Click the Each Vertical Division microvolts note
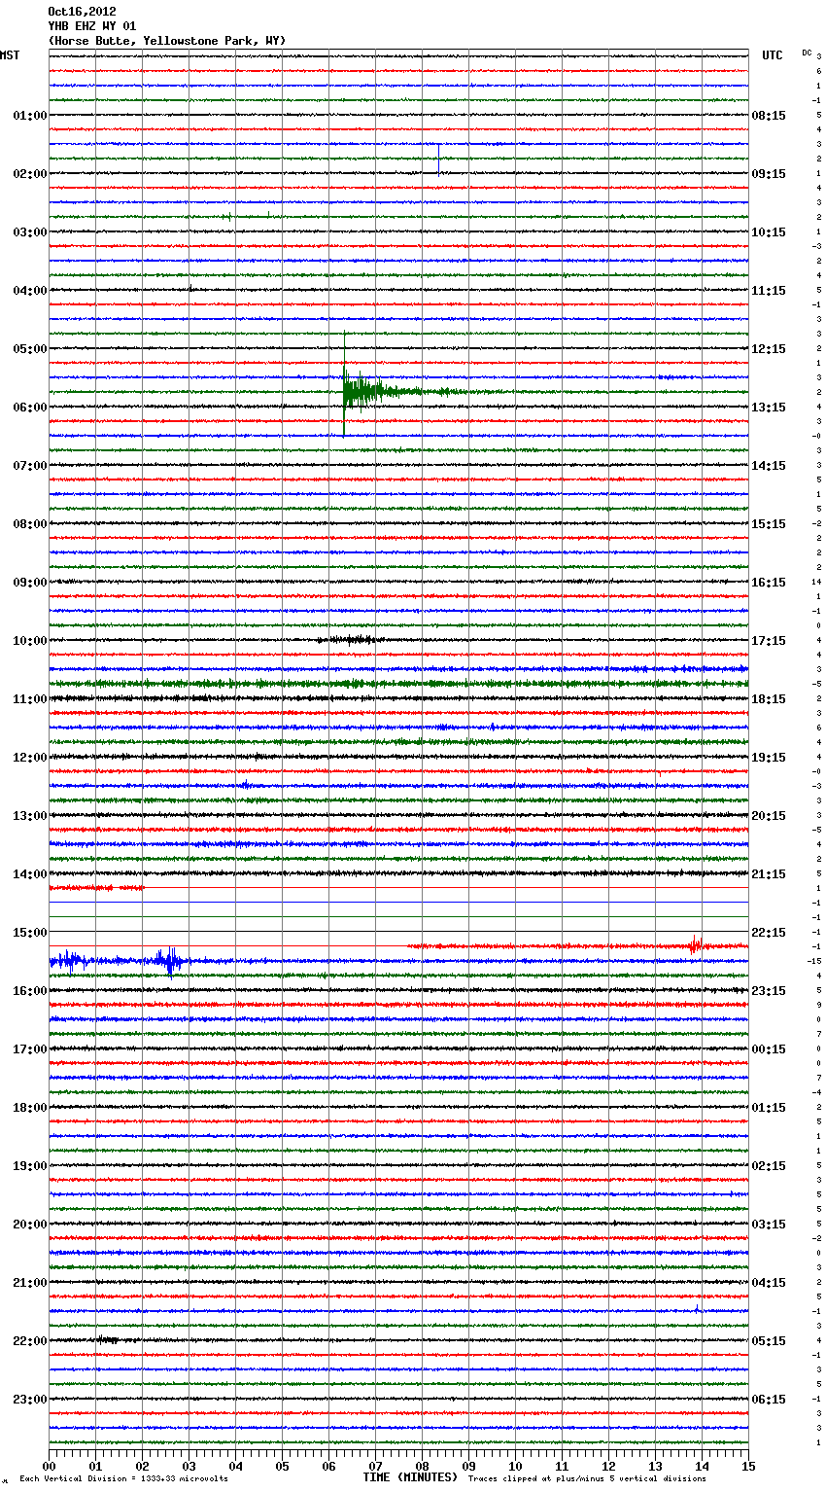This screenshot has height=1492, width=826. pyautogui.click(x=123, y=1479)
